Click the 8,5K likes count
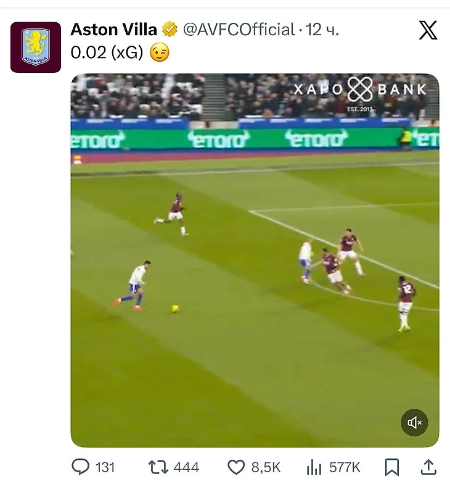 266,467
